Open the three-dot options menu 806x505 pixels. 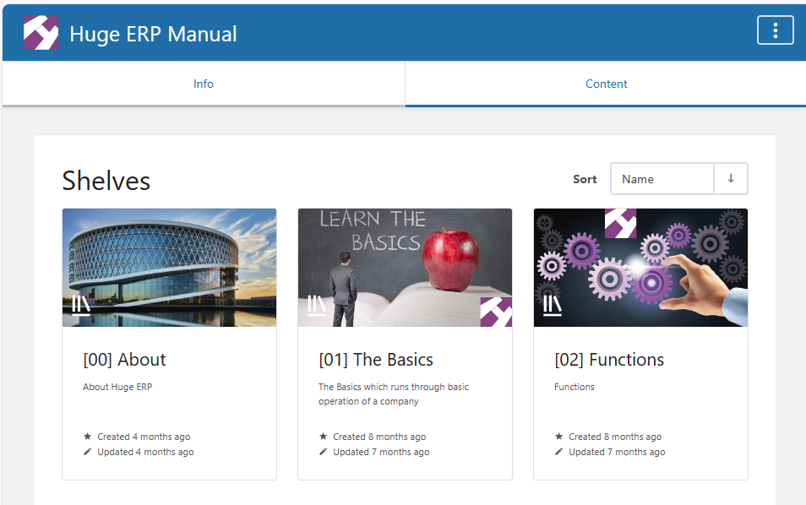[775, 31]
